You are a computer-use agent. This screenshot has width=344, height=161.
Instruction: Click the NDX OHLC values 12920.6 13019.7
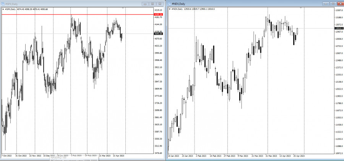[x=192, y=9]
